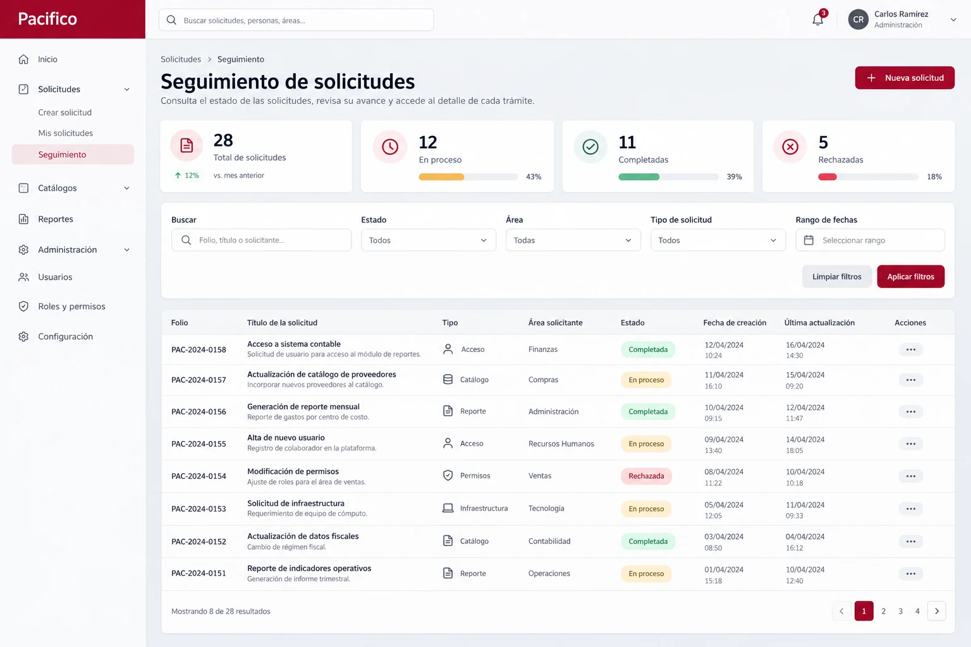
Task: Go to Solicitudes breadcrumb link
Action: click(x=181, y=59)
